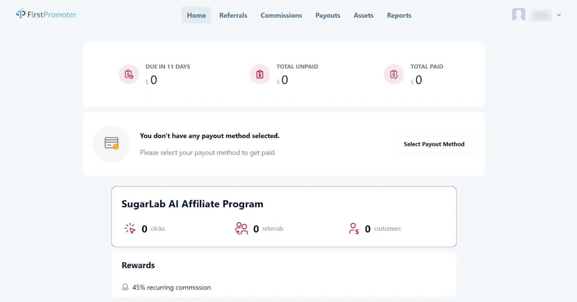577x302 pixels.
Task: Open the user profile avatar
Action: (518, 15)
